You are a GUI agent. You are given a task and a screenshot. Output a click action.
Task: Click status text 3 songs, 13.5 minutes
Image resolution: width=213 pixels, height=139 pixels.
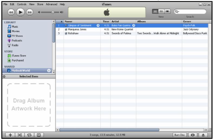click(107, 135)
